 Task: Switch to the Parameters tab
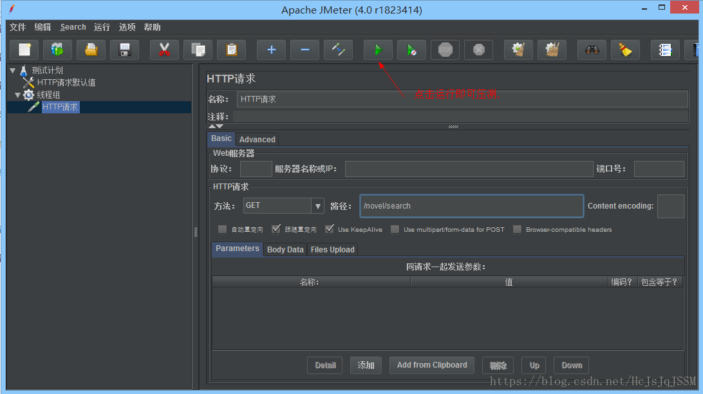237,249
